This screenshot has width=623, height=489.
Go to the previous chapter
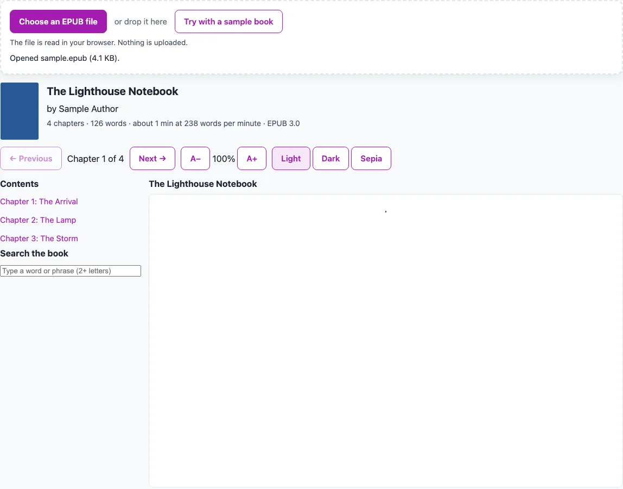(x=31, y=158)
